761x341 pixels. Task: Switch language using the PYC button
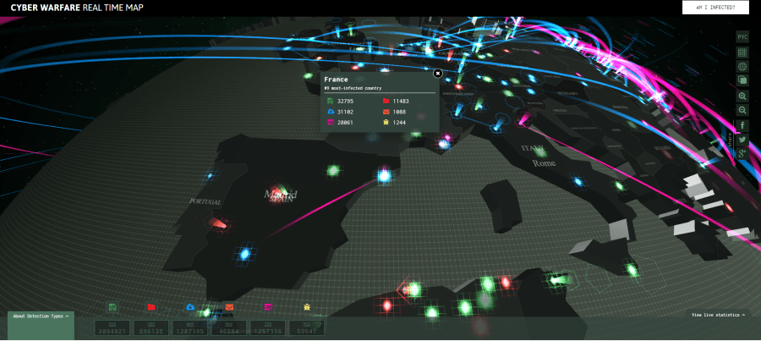742,37
